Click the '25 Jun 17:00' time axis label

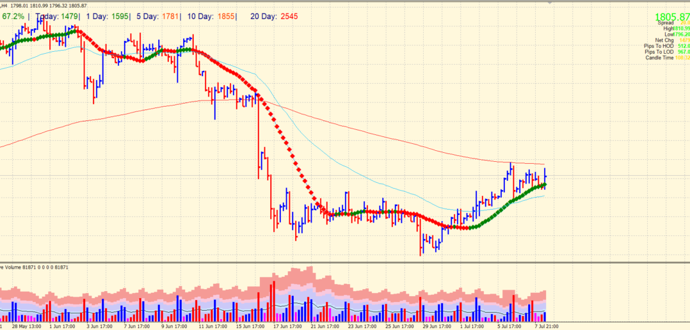pyautogui.click(x=400, y=327)
